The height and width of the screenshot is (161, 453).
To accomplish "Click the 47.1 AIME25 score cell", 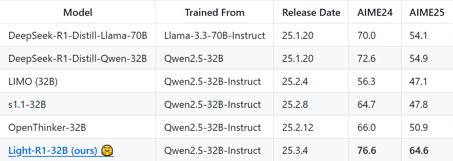I will [419, 82].
